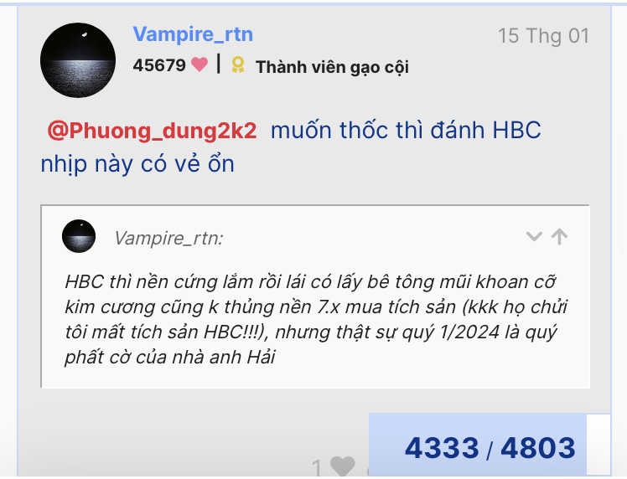Click the number 4333 in the counter
This screenshot has height=479, width=627.
click(x=442, y=448)
